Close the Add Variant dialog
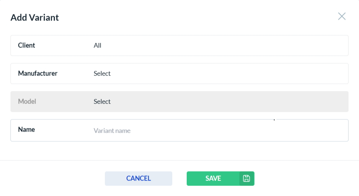This screenshot has width=359, height=196. coord(342,16)
